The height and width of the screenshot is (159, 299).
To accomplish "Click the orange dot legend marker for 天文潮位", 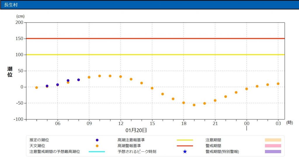I will point(97,146).
